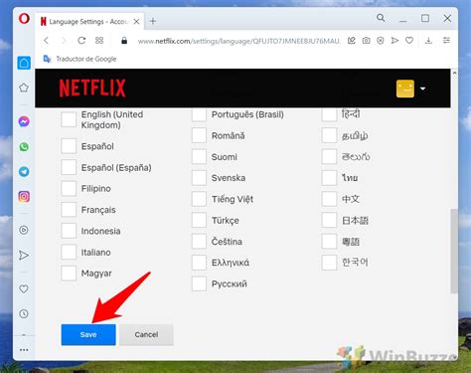Open the Traductor de Google bookmark
This screenshot has width=471, height=373.
click(x=79, y=59)
